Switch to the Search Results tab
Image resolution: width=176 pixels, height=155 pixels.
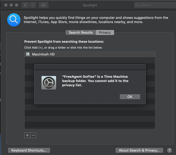click(x=81, y=33)
